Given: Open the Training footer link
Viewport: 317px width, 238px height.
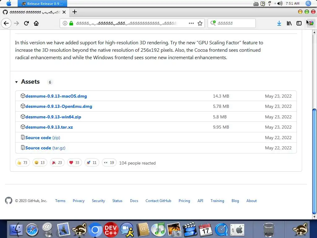Looking at the screenshot, I should [217, 201].
